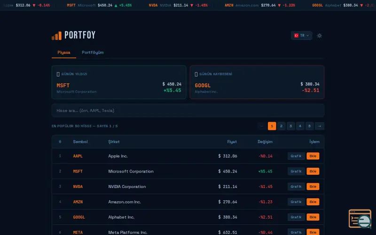Open the Günün Yıldızı MSFT card
This screenshot has width=376, height=235.
119,82
